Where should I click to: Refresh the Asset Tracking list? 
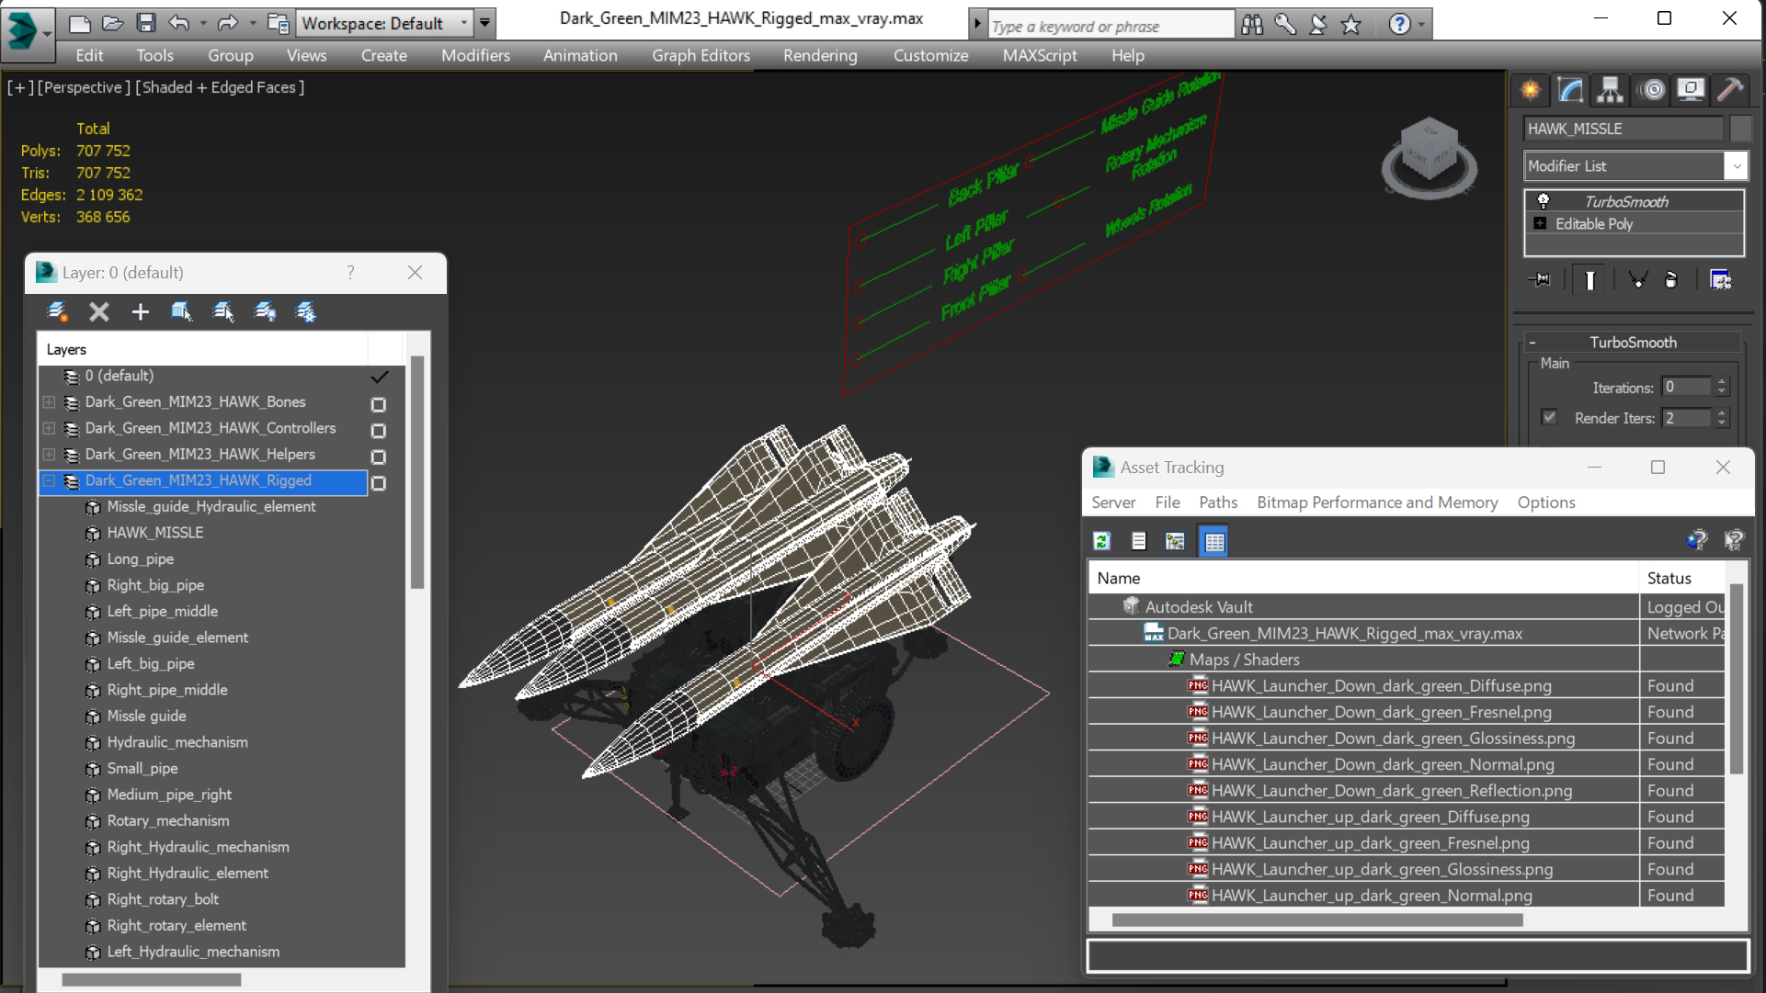(x=1101, y=541)
